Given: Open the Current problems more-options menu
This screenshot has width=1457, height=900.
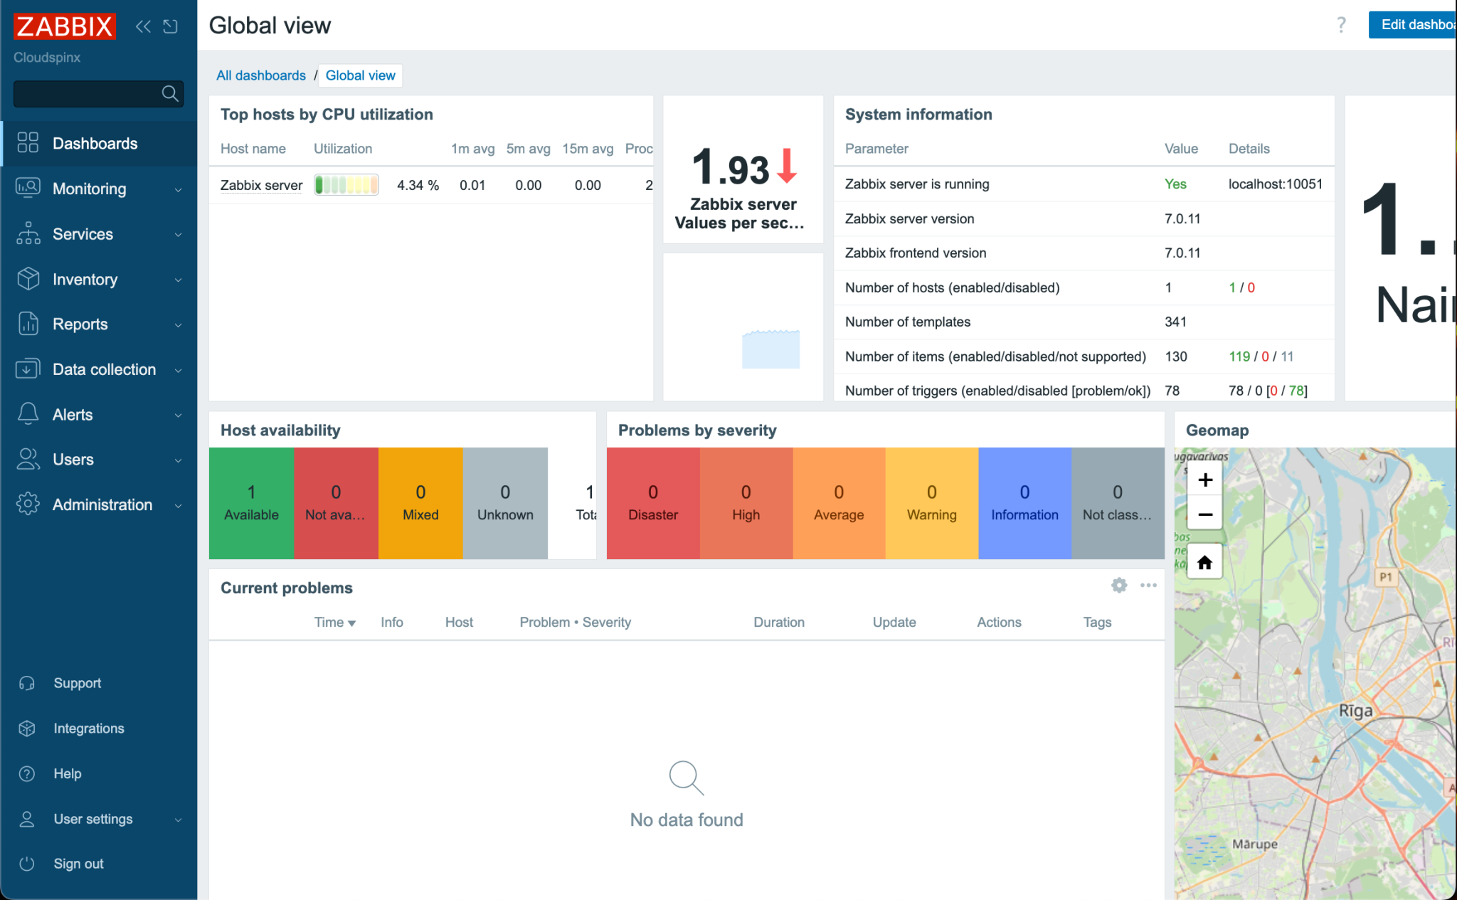Looking at the screenshot, I should pos(1148,586).
